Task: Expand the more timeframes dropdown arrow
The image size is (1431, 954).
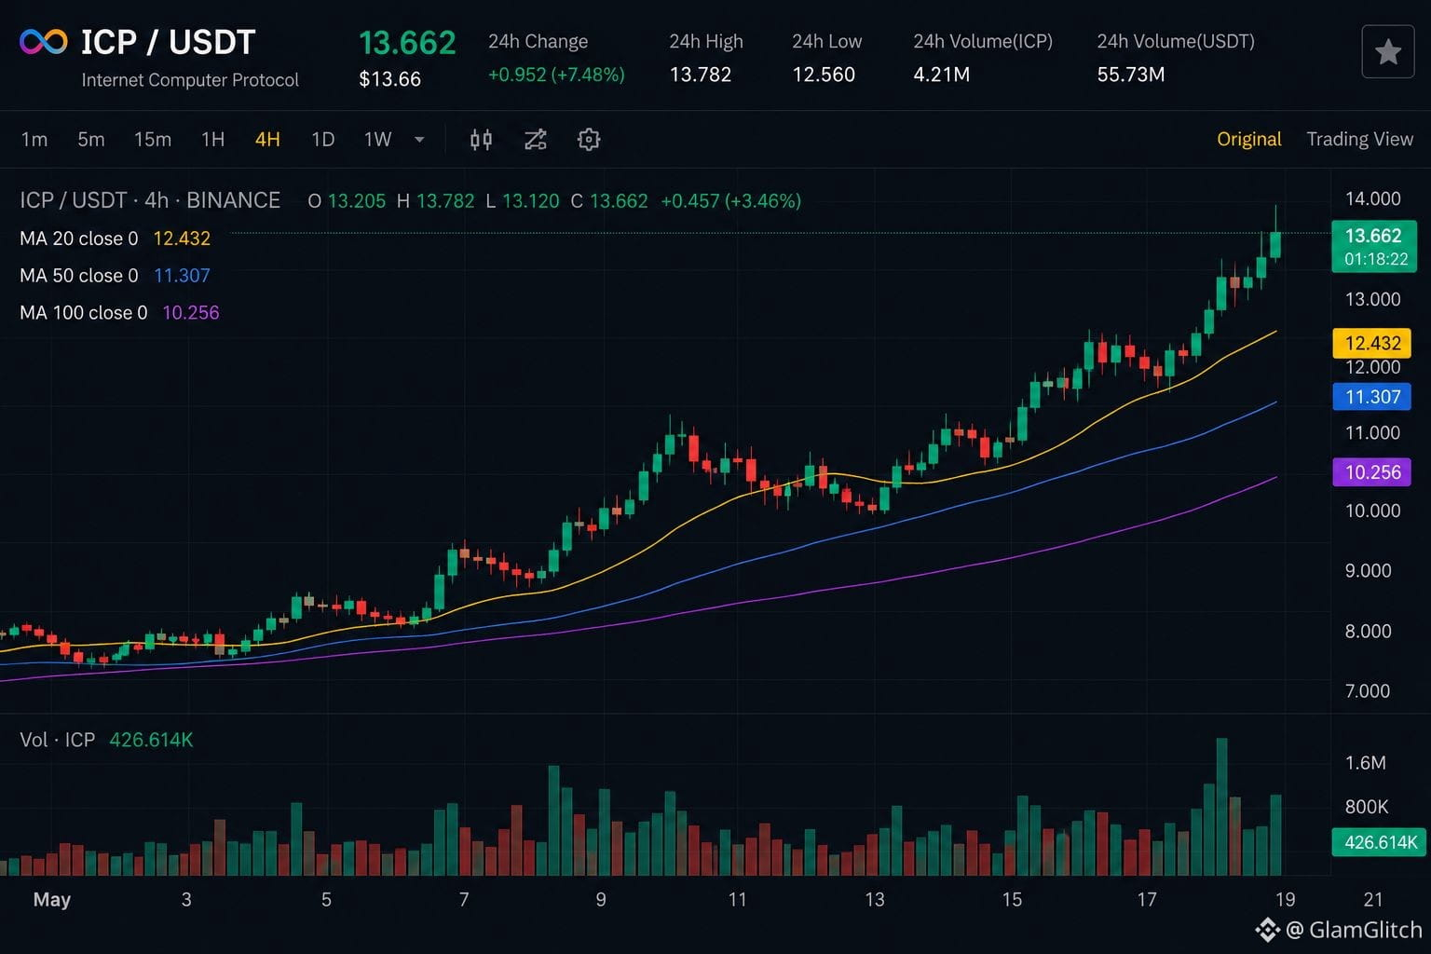Action: click(419, 140)
